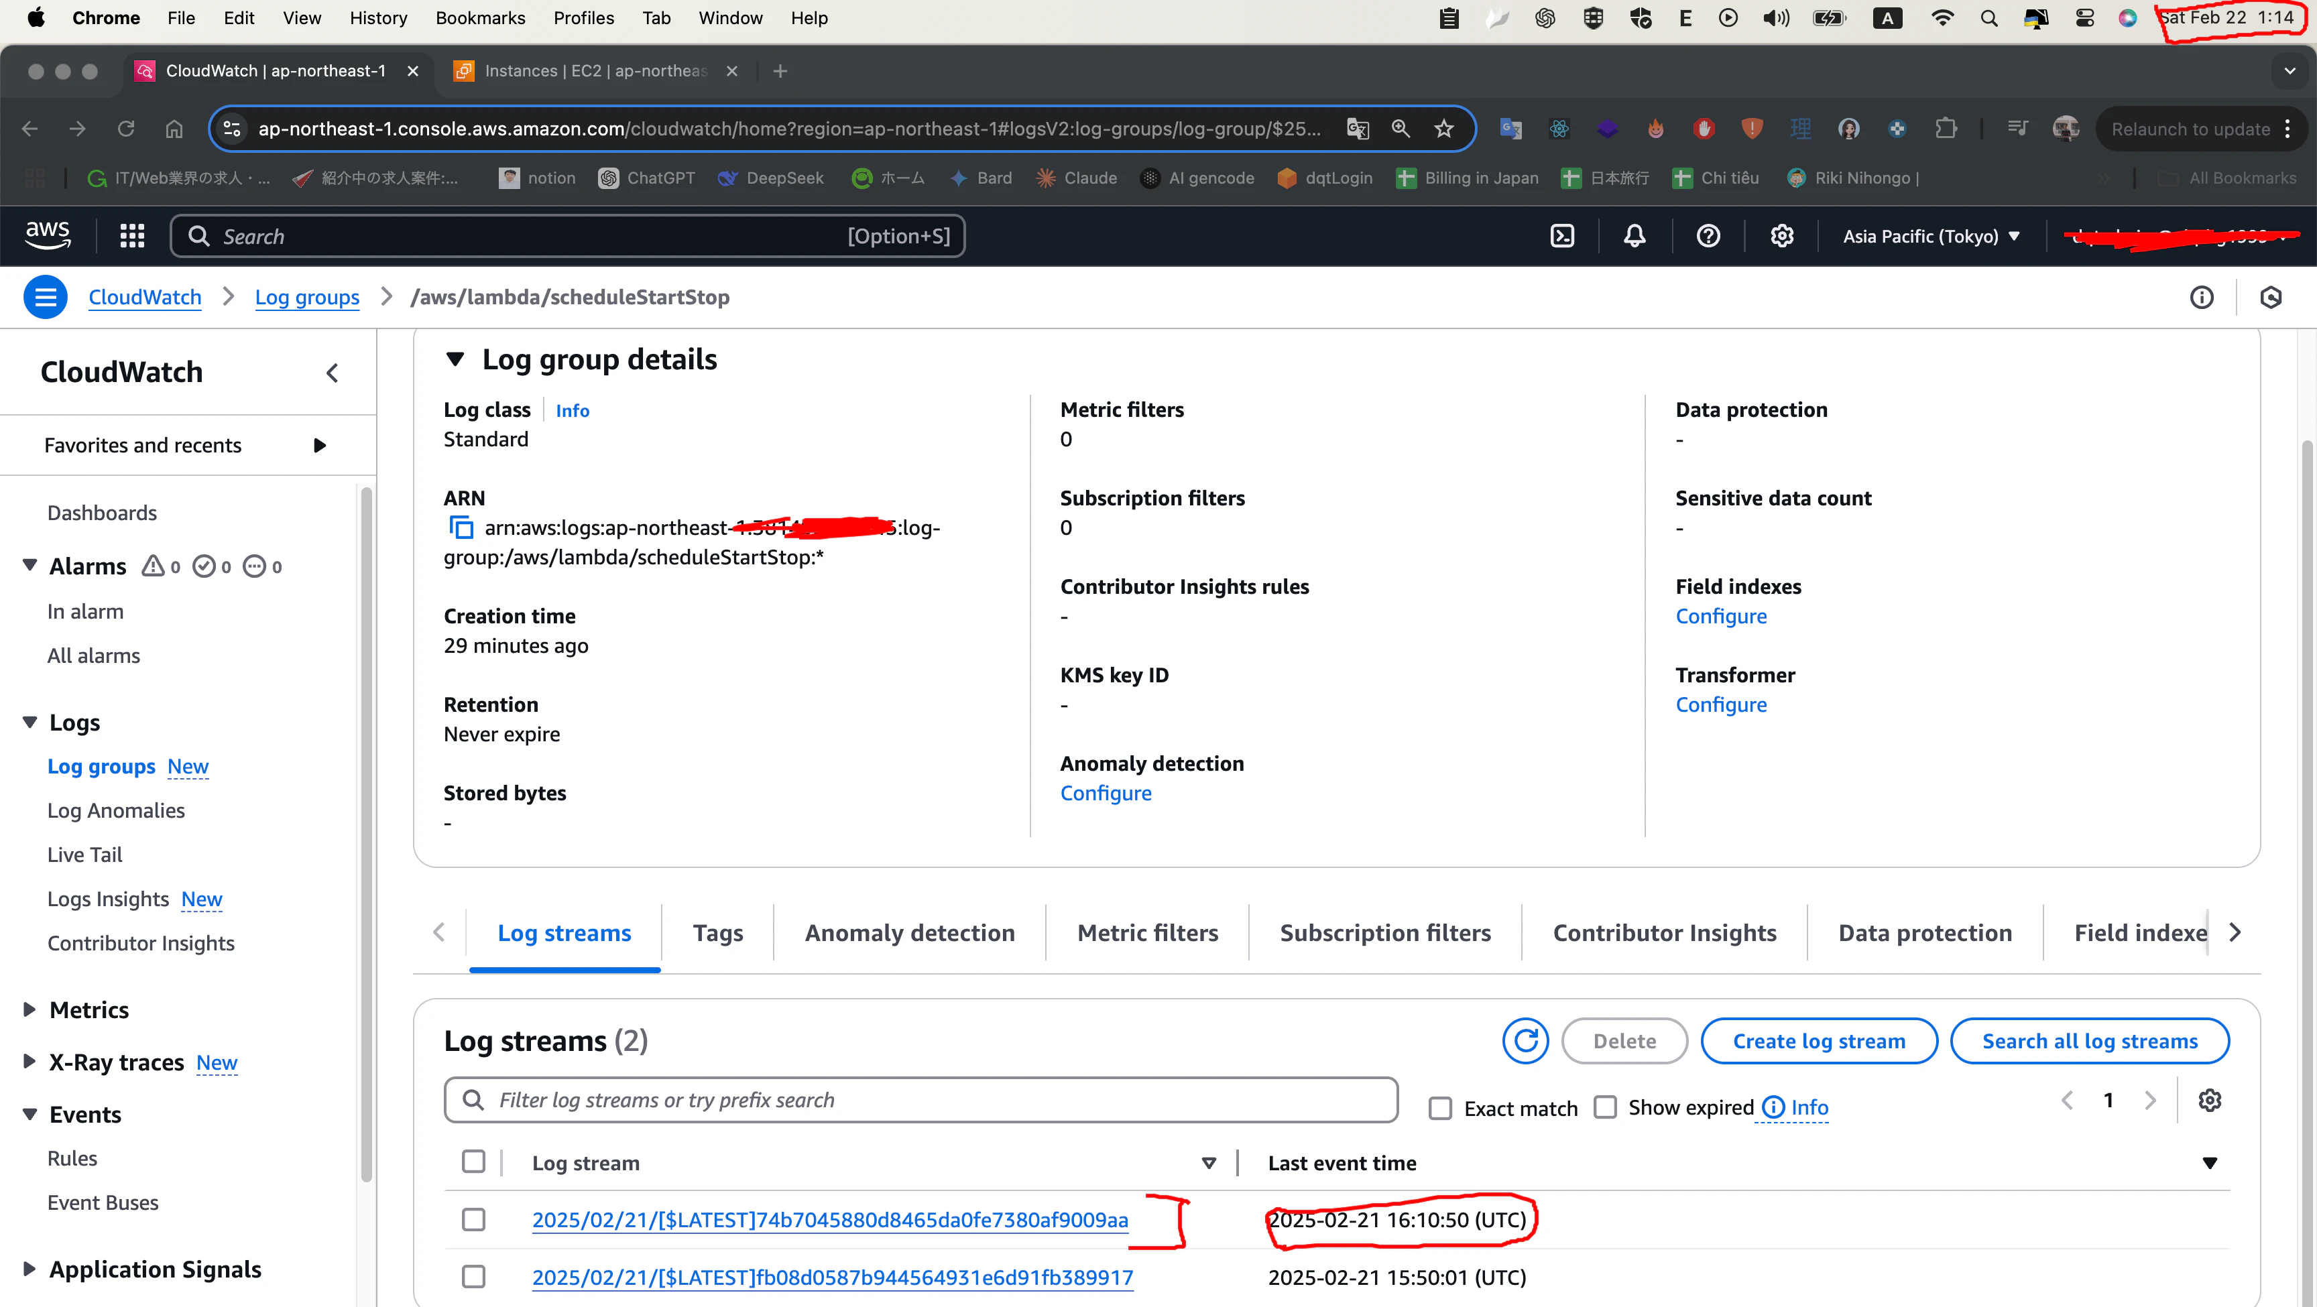Open Wi-Fi status in menu bar

(x=1942, y=18)
